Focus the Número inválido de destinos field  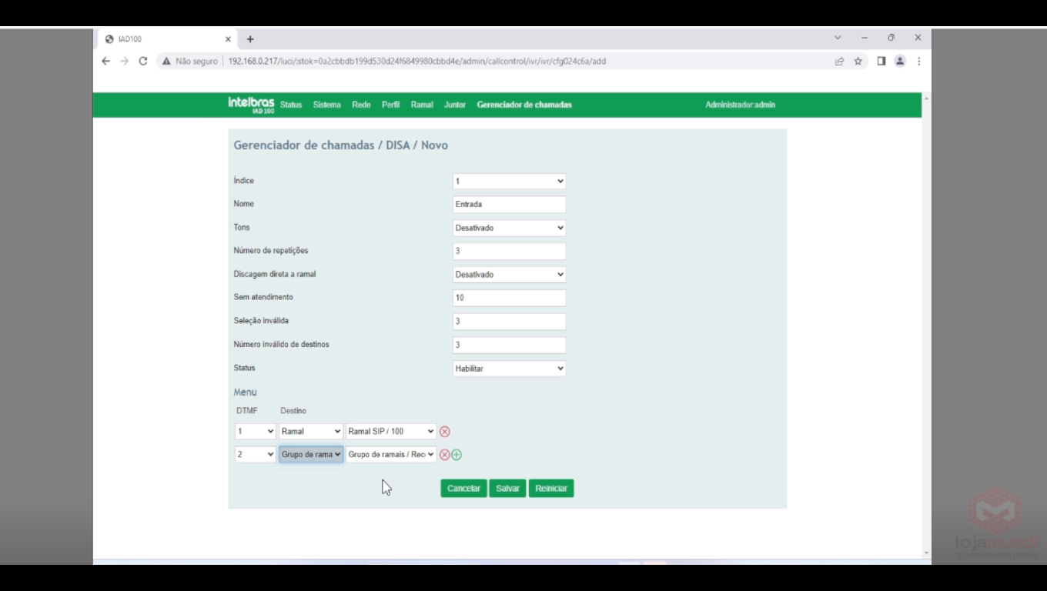pos(509,346)
